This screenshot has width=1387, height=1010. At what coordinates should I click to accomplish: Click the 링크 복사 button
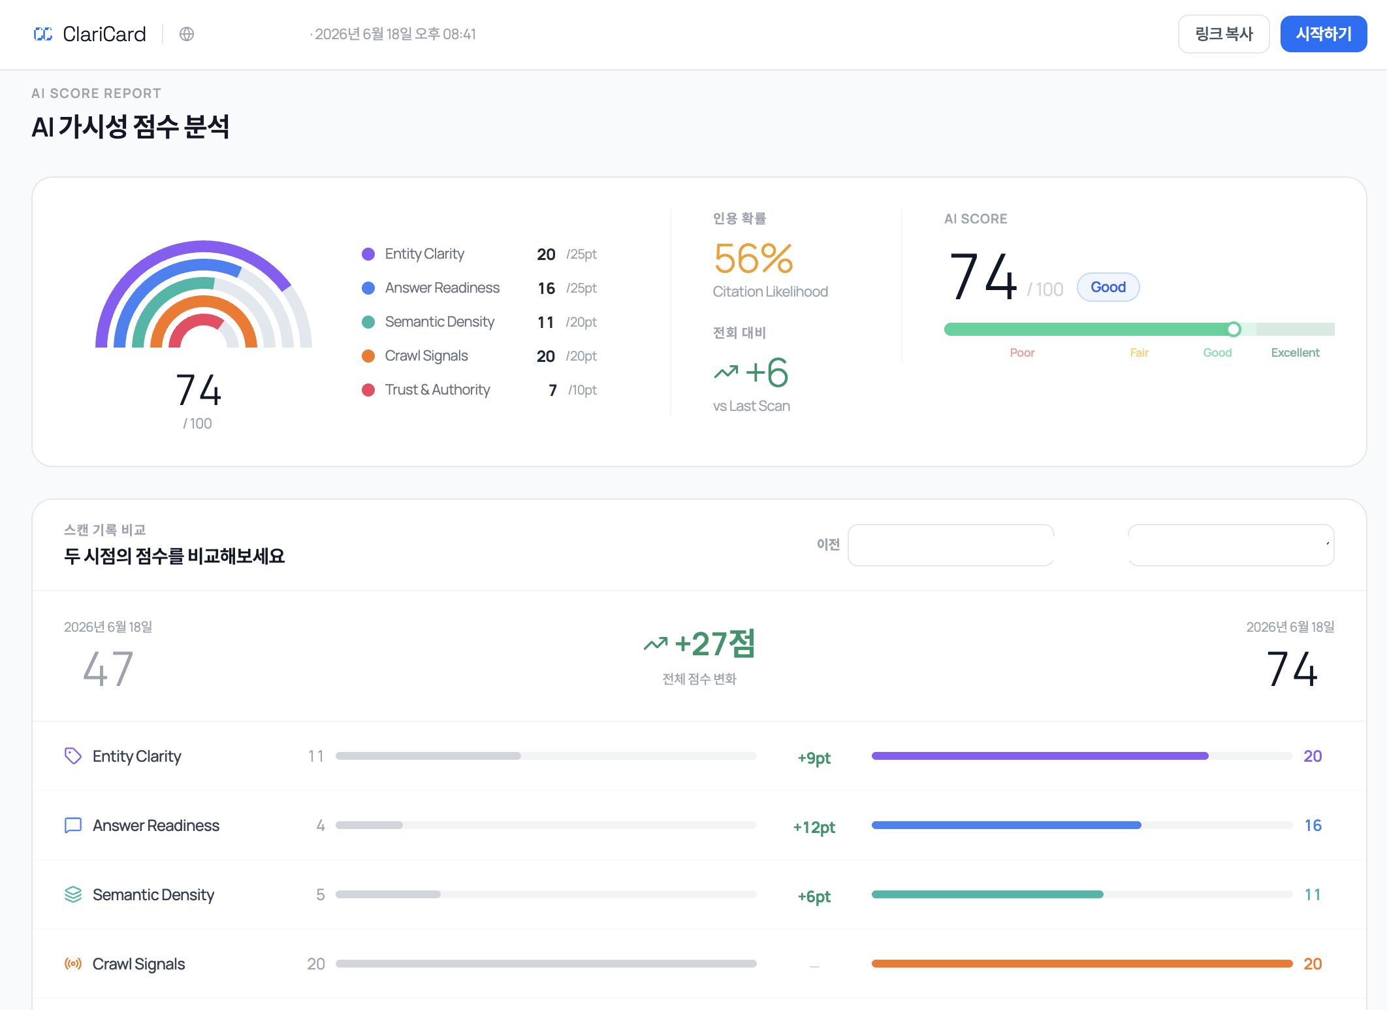[1224, 34]
